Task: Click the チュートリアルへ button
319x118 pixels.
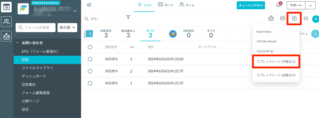Action: coord(251,5)
